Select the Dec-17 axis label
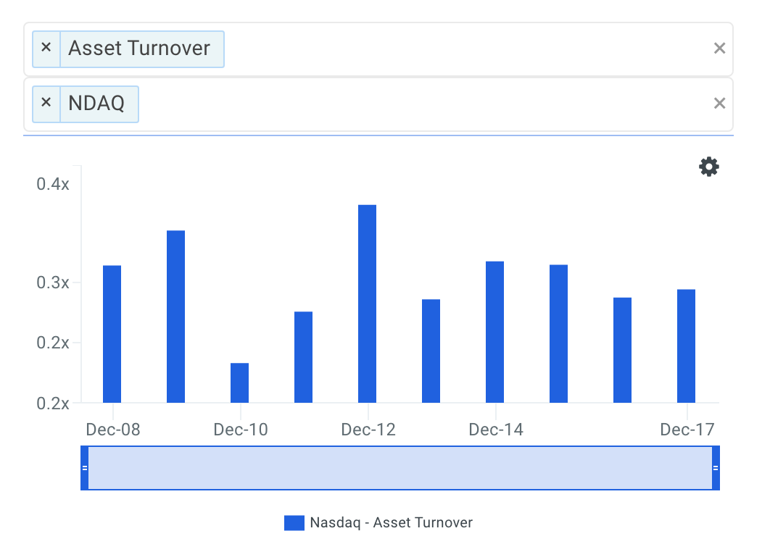Screen dimensions: 770x552 [x=687, y=429]
